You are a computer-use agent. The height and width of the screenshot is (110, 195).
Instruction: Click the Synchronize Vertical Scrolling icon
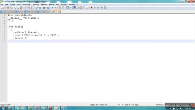point(60,8)
